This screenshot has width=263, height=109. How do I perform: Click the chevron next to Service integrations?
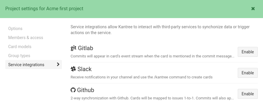tap(58, 64)
